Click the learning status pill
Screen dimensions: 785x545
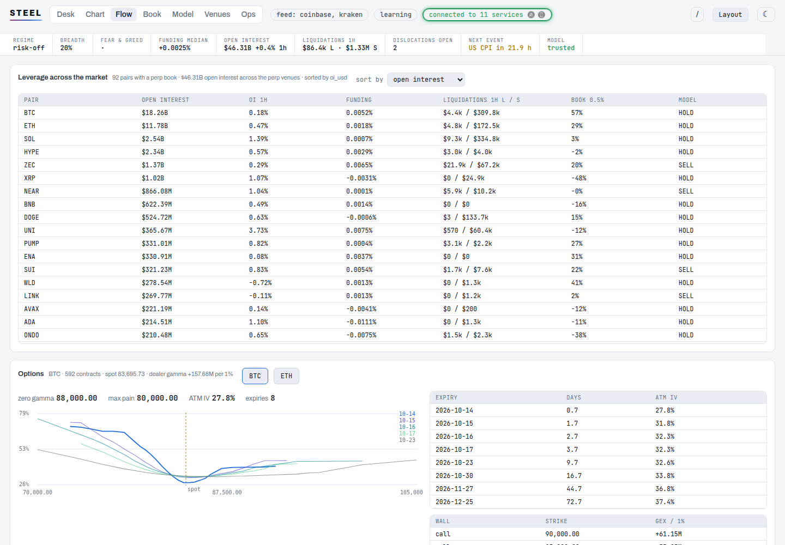point(396,15)
